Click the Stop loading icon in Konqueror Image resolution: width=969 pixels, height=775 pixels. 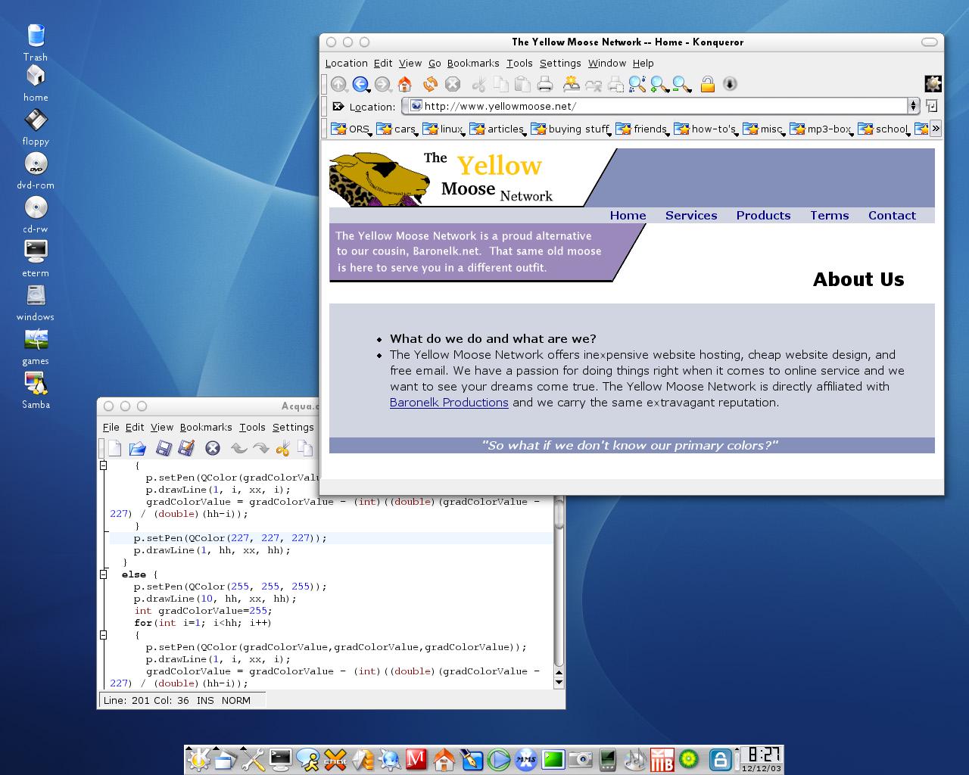(x=453, y=84)
